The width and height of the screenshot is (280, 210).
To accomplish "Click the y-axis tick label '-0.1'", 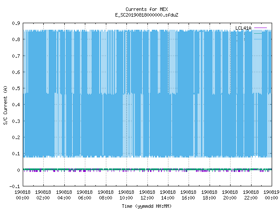I will click(x=14, y=186).
